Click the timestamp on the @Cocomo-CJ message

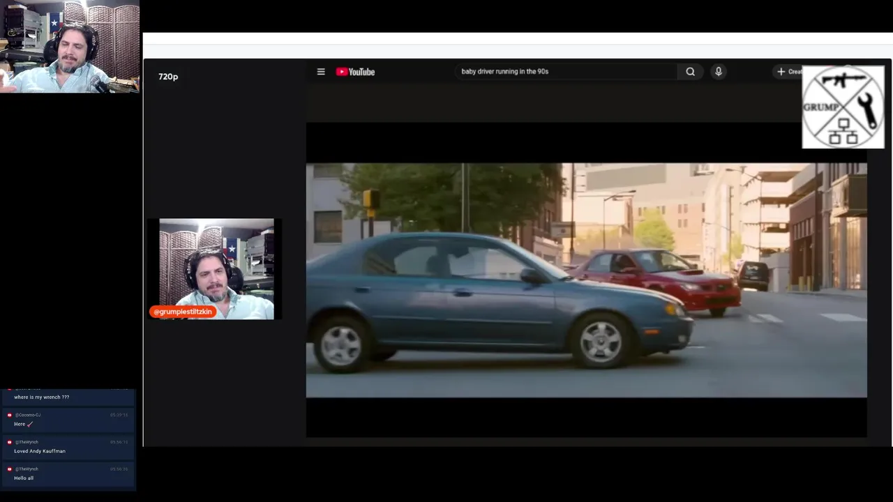[x=119, y=415]
